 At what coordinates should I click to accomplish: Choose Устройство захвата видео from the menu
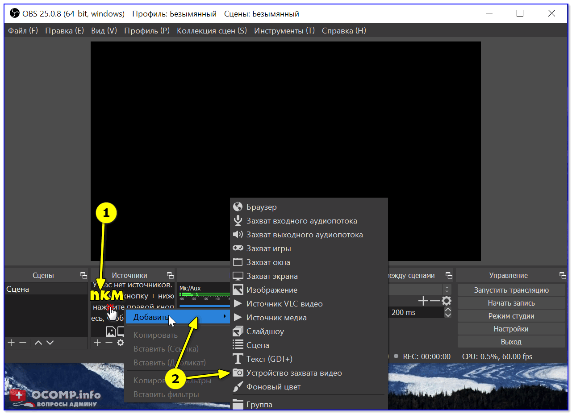[294, 373]
